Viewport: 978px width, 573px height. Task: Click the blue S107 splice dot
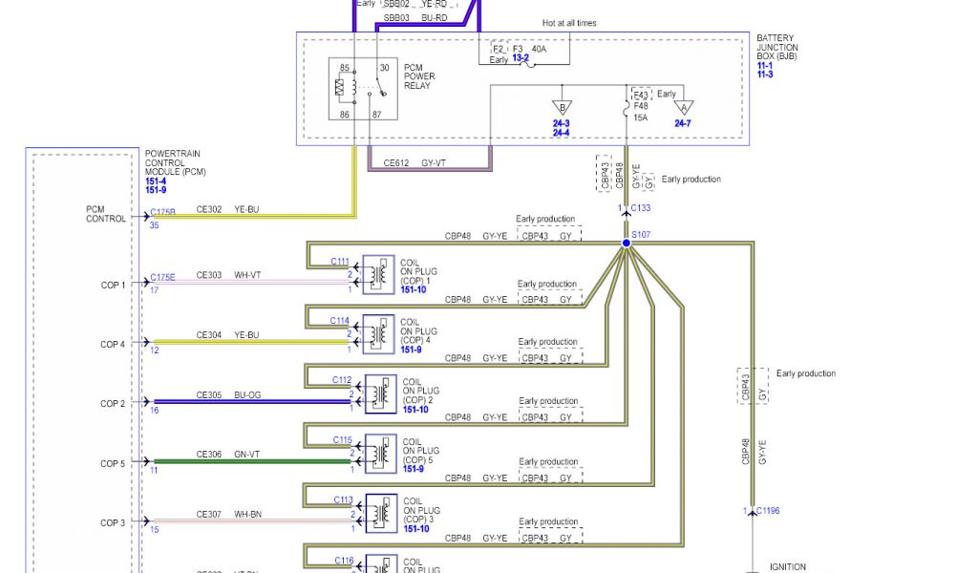coord(627,244)
